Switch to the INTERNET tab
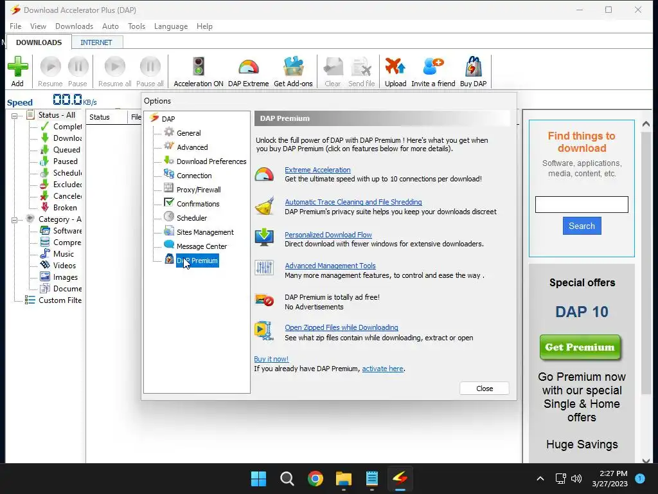The height and width of the screenshot is (494, 658). click(96, 42)
